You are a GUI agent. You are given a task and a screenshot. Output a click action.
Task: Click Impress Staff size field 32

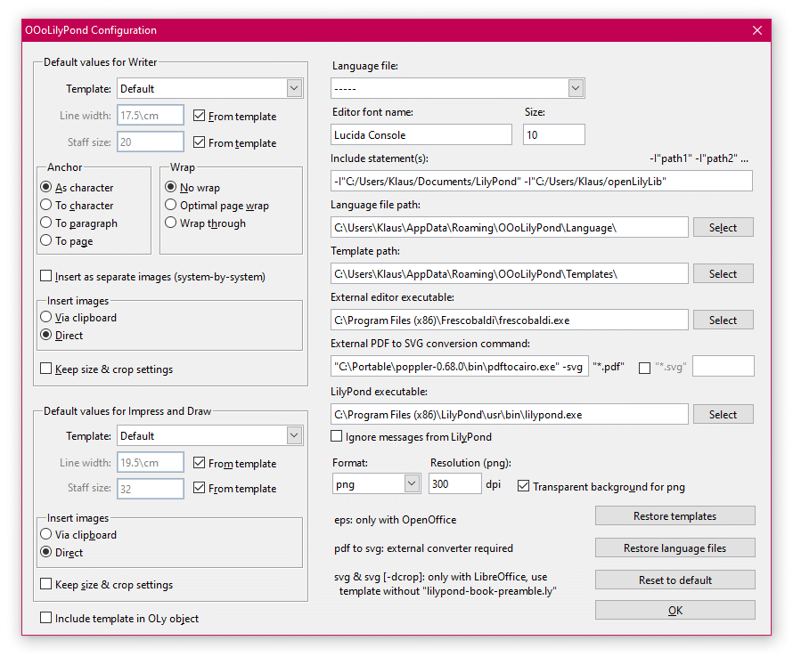151,489
